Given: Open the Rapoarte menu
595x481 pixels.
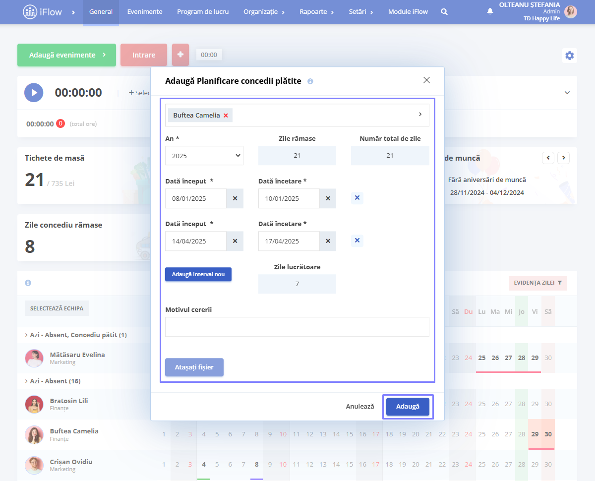Looking at the screenshot, I should [317, 12].
